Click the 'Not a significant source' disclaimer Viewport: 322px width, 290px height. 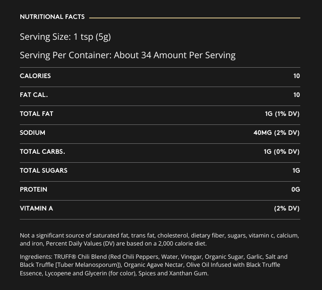tap(159, 239)
